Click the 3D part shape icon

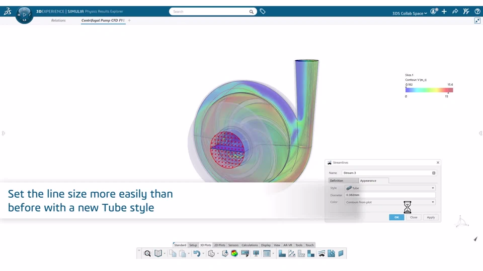[211, 253]
